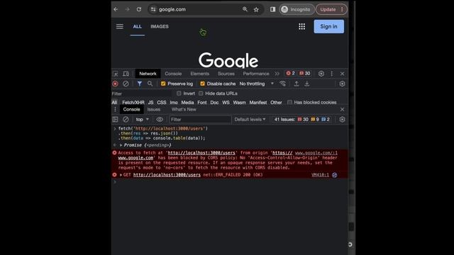Focus the network Filter field
The width and height of the screenshot is (454, 255).
141,93
